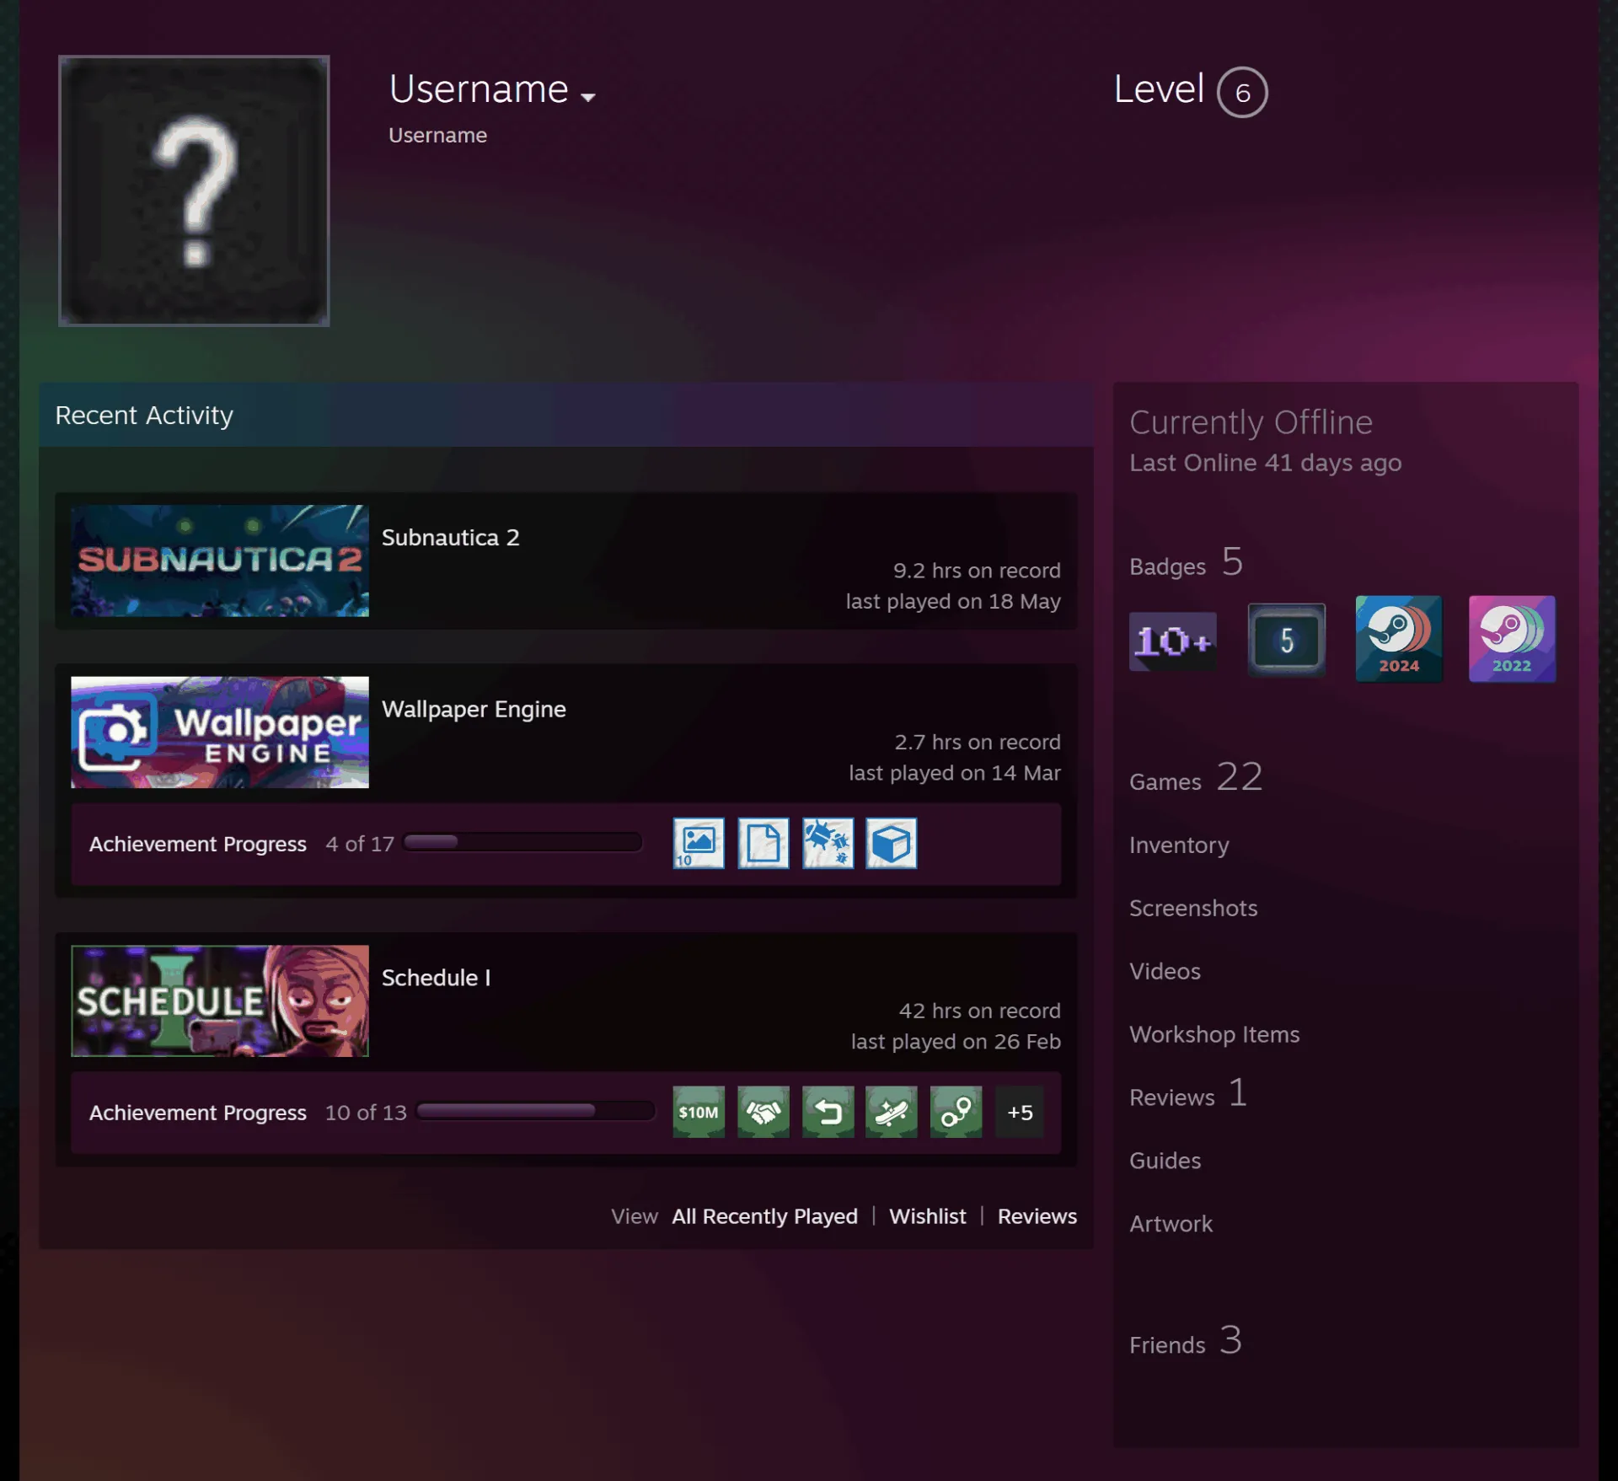Image resolution: width=1618 pixels, height=1481 pixels.
Task: Open the Inventory page
Action: click(1179, 845)
